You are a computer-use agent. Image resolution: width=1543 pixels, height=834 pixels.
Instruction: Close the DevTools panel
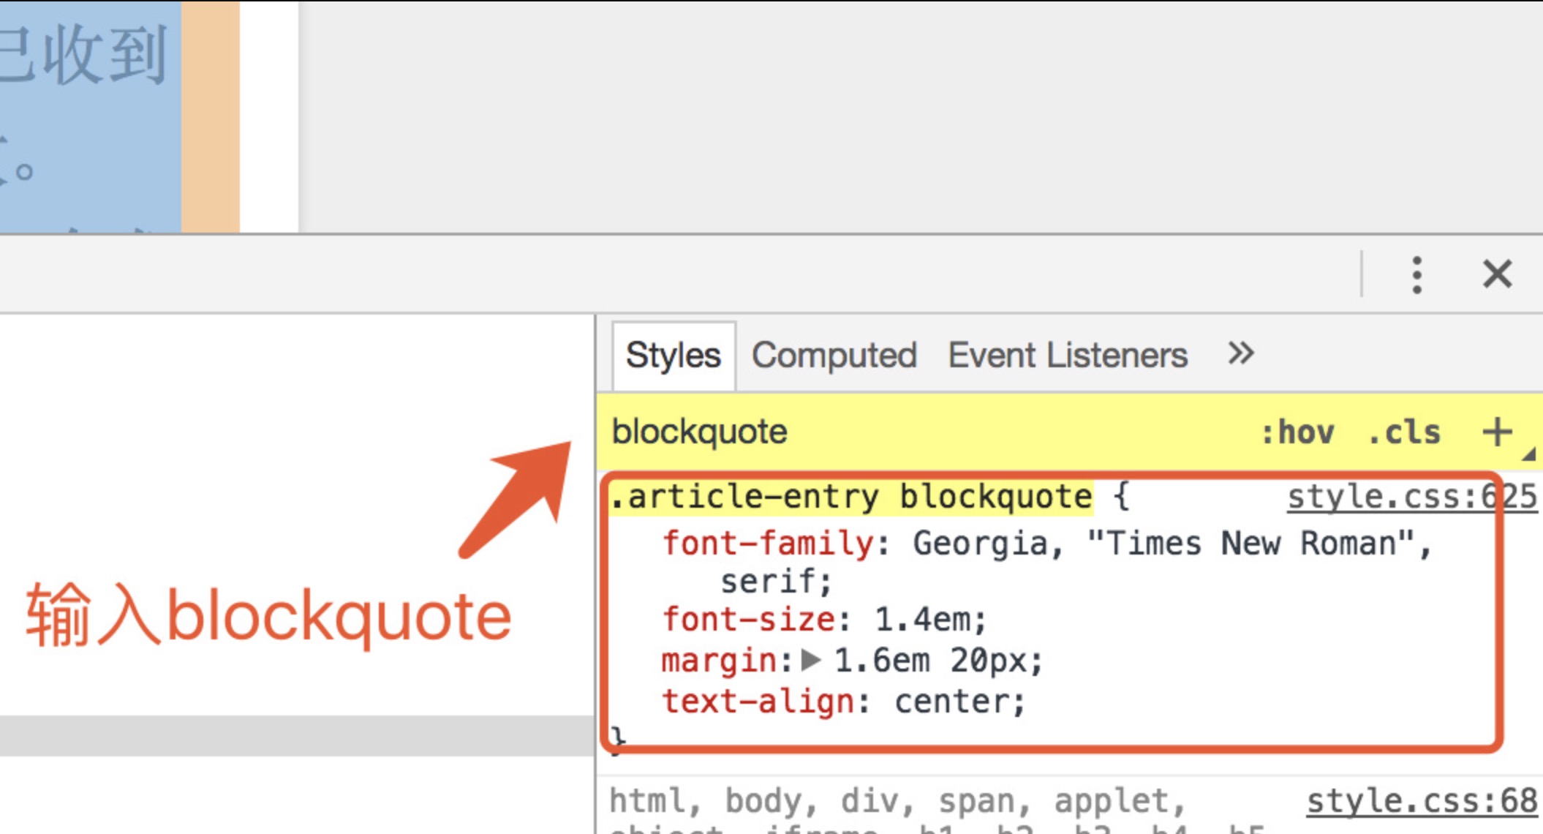pyautogui.click(x=1497, y=275)
